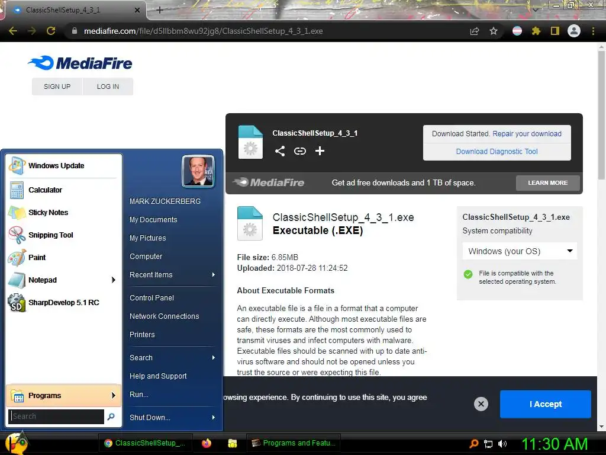This screenshot has width=606, height=455.
Task: Launch the Snipping Tool
Action: point(64,235)
